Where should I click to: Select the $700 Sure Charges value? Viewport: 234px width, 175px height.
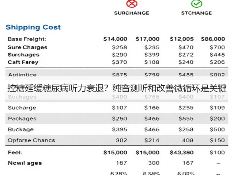(217, 47)
